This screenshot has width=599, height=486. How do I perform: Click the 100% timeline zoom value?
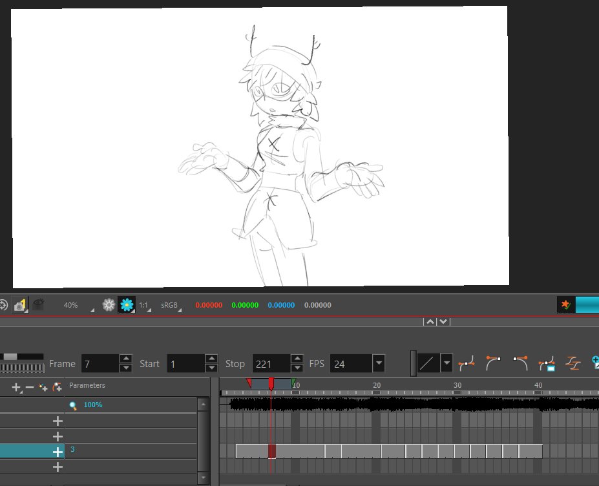tap(93, 405)
